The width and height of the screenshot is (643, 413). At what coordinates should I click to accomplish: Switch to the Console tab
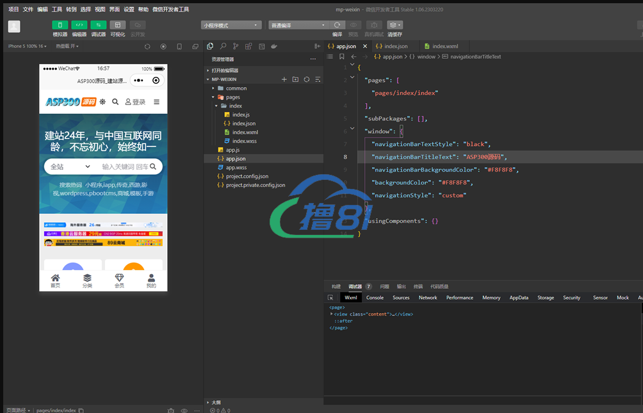pos(375,298)
